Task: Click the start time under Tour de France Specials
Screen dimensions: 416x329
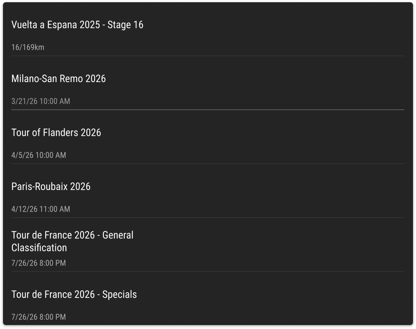Action: [39, 317]
